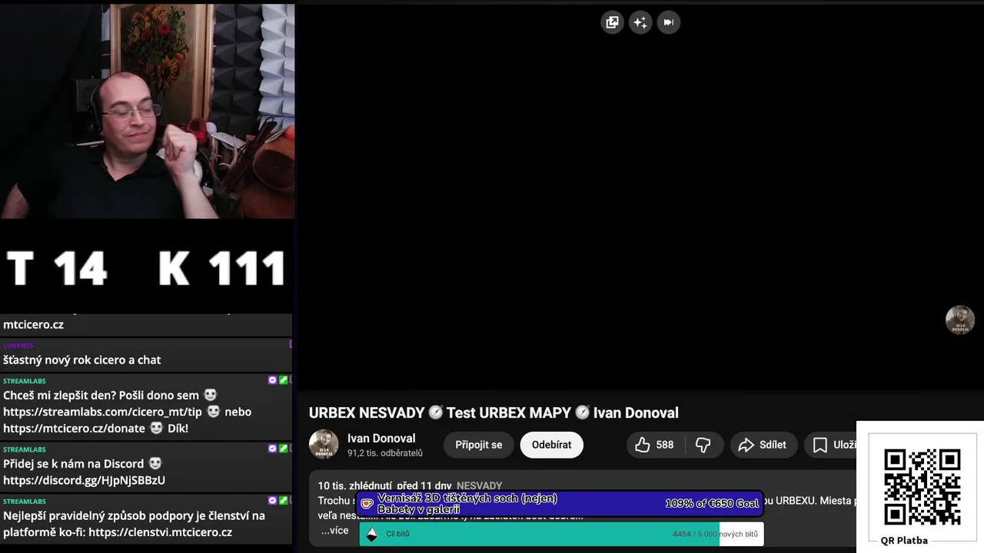The height and width of the screenshot is (553, 984).
Task: Click 91,2 tis. odběratelů subscriber count
Action: [385, 453]
